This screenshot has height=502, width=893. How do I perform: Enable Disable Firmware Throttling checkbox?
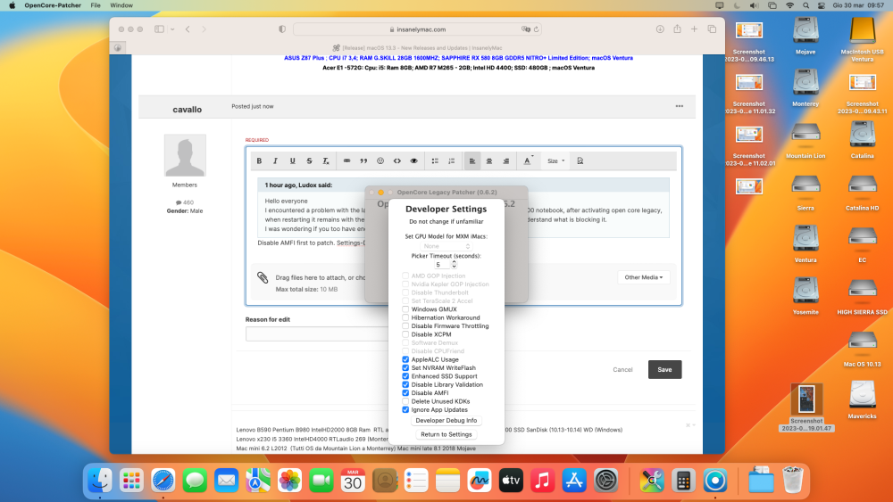point(405,326)
